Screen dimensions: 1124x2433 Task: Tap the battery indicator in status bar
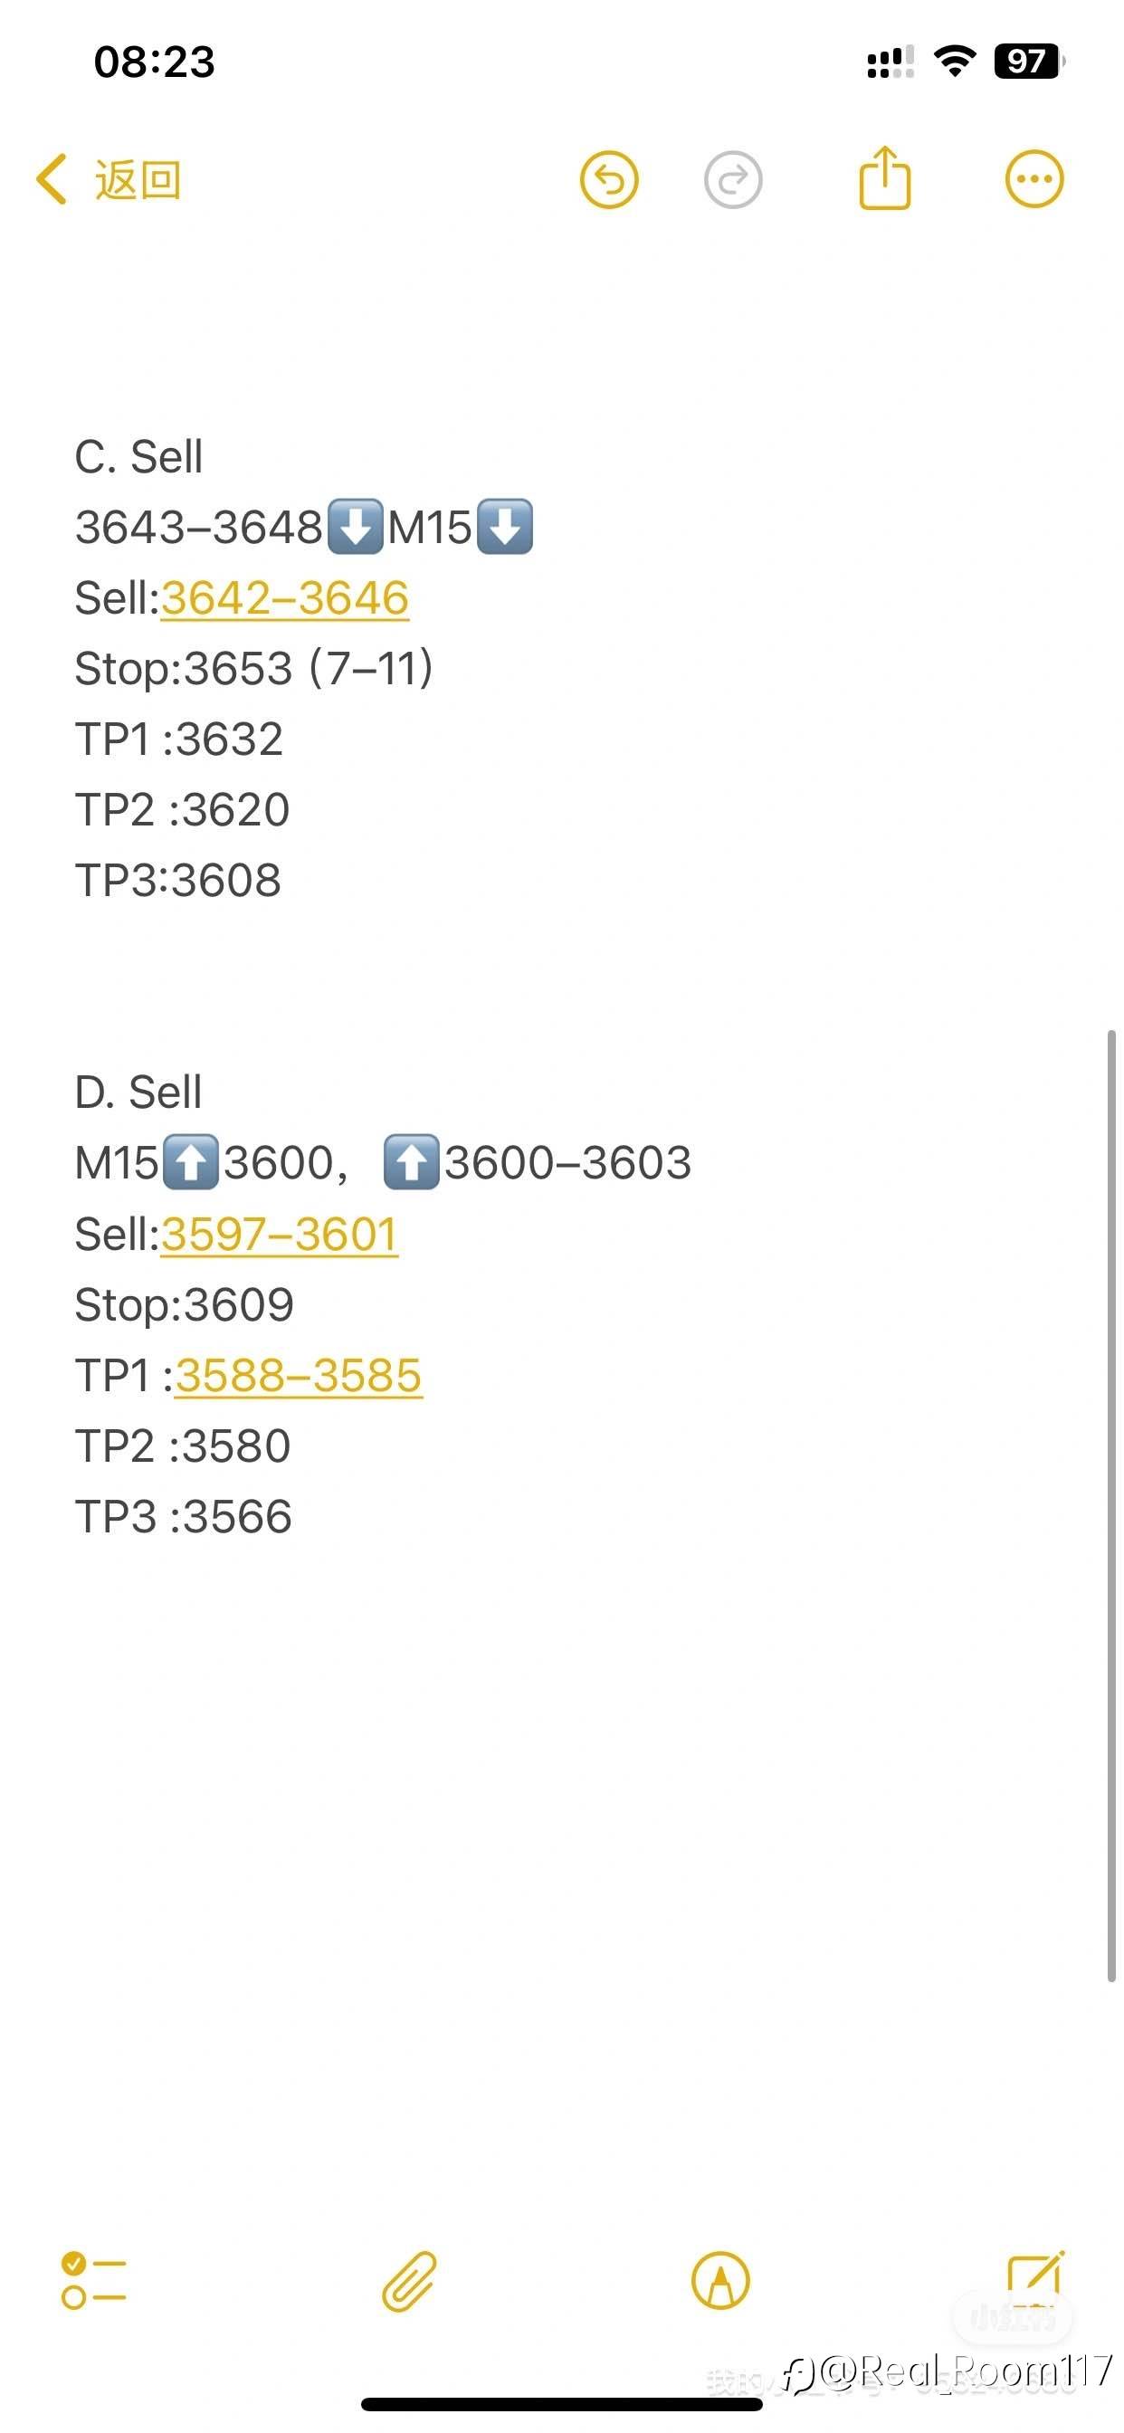click(1030, 62)
